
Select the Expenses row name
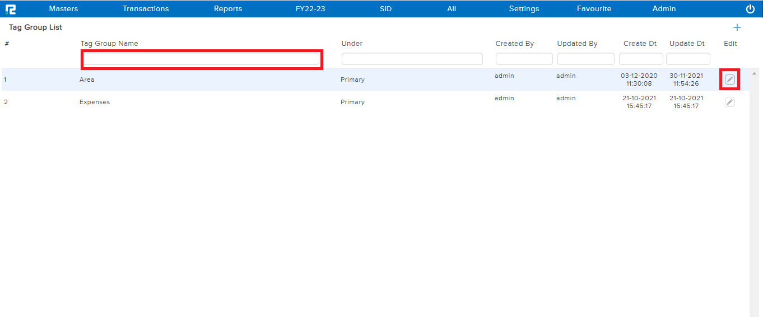(95, 102)
